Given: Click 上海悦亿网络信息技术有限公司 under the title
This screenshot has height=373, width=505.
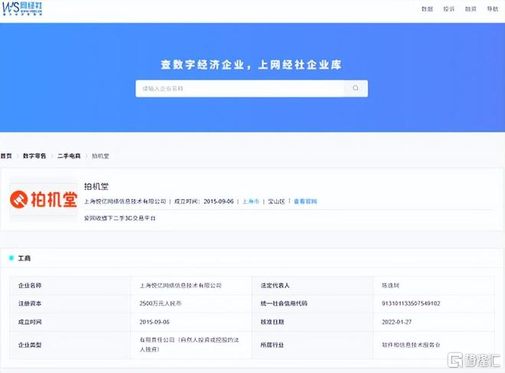Looking at the screenshot, I should (x=125, y=201).
